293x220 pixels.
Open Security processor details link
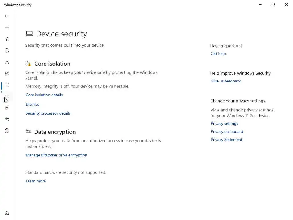48,113
